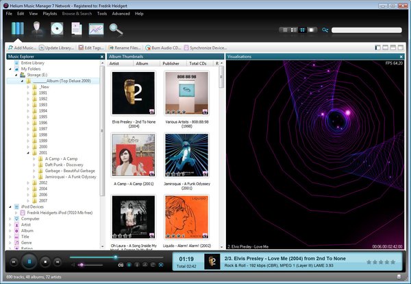This screenshot has width=411, height=284.
Task: Expand the Fredrik Heidgerts iPod device
Action: pyautogui.click(x=16, y=213)
